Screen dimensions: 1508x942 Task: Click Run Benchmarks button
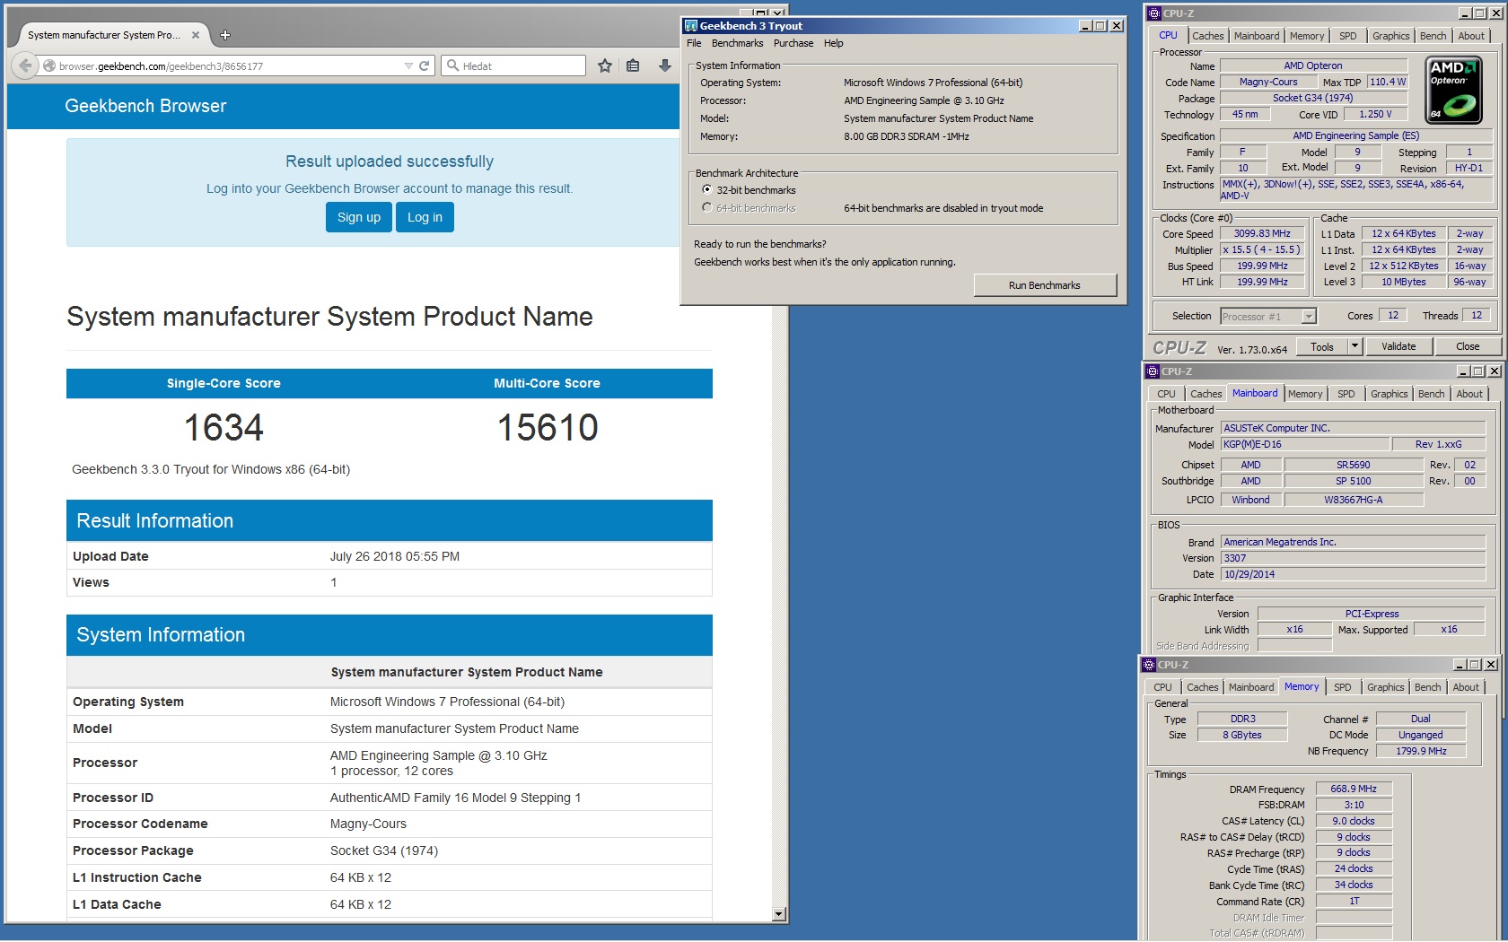[x=1045, y=285]
